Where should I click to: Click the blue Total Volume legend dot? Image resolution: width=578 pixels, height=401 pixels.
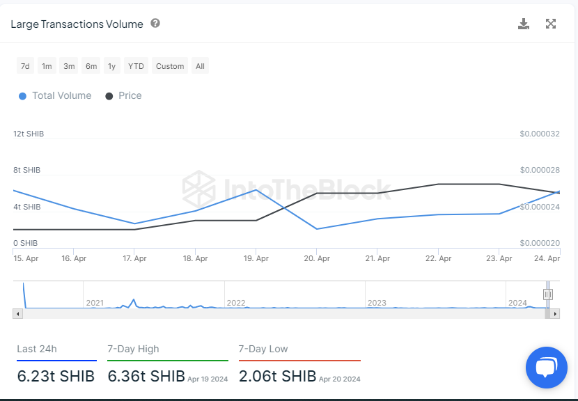pos(23,96)
